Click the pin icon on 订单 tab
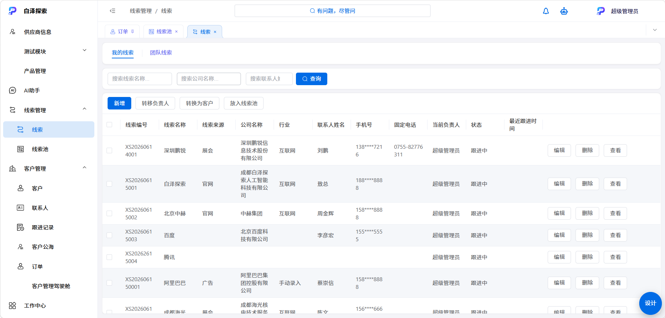 pyautogui.click(x=133, y=32)
